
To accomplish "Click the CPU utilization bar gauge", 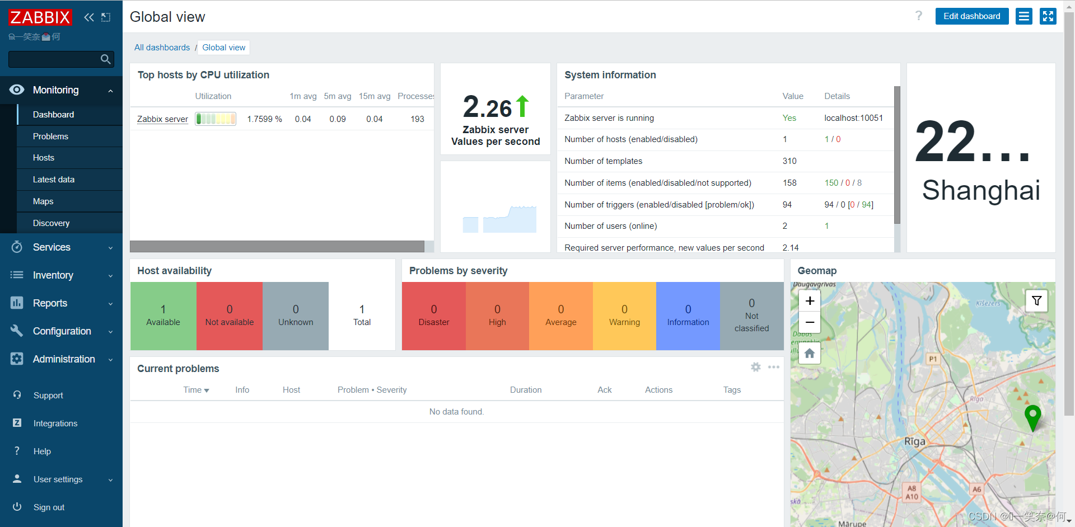I will pos(216,119).
